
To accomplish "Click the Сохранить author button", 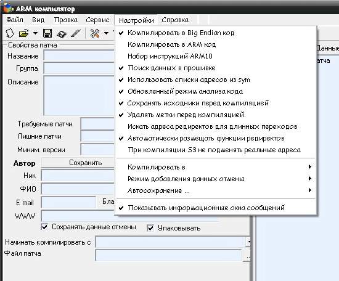I will point(78,163).
